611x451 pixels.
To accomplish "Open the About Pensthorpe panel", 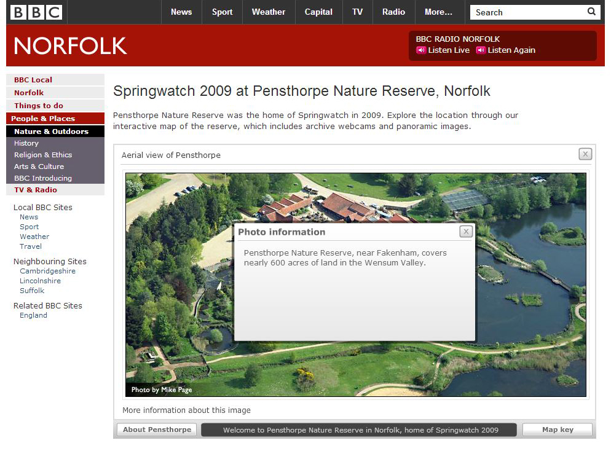I will tap(157, 429).
